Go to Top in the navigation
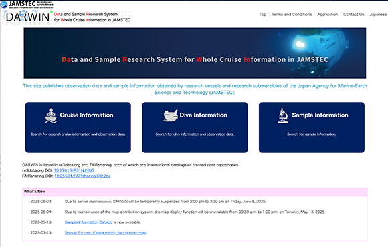Viewport: 388px width, 247px height. point(263,14)
